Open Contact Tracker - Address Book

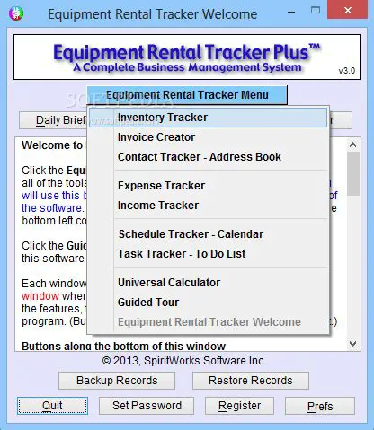(208, 157)
